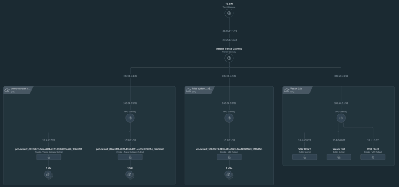Click the 1 VM icon under pod-default_d97de67c subnet

click(48, 175)
